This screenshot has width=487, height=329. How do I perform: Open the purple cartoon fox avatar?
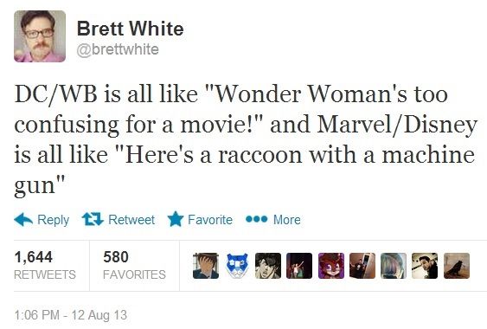click(x=331, y=266)
